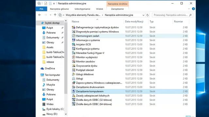Viewport: 209px width, 117px height.
Task: Select Szybki dostęp in navigation pane
Action: [52, 23]
